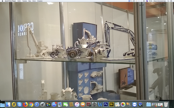Image resolution: width=174 pixels, height=108 pixels.
Task: Launch Safari from the Dock
Action: [x=37, y=104]
